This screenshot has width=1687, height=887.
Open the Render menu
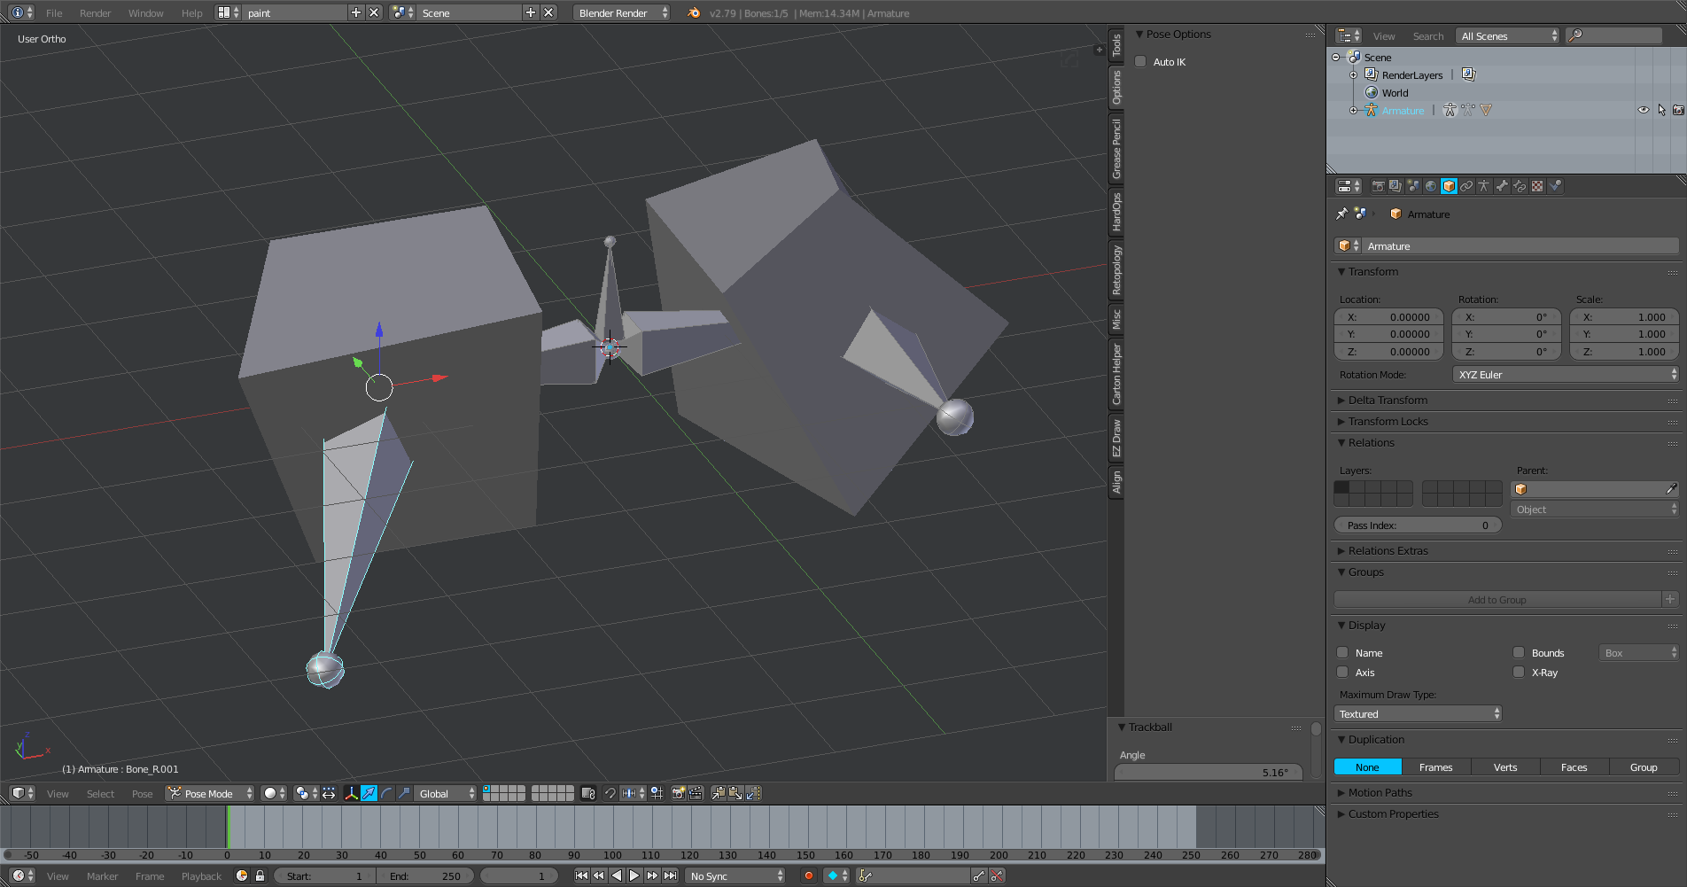click(x=96, y=13)
